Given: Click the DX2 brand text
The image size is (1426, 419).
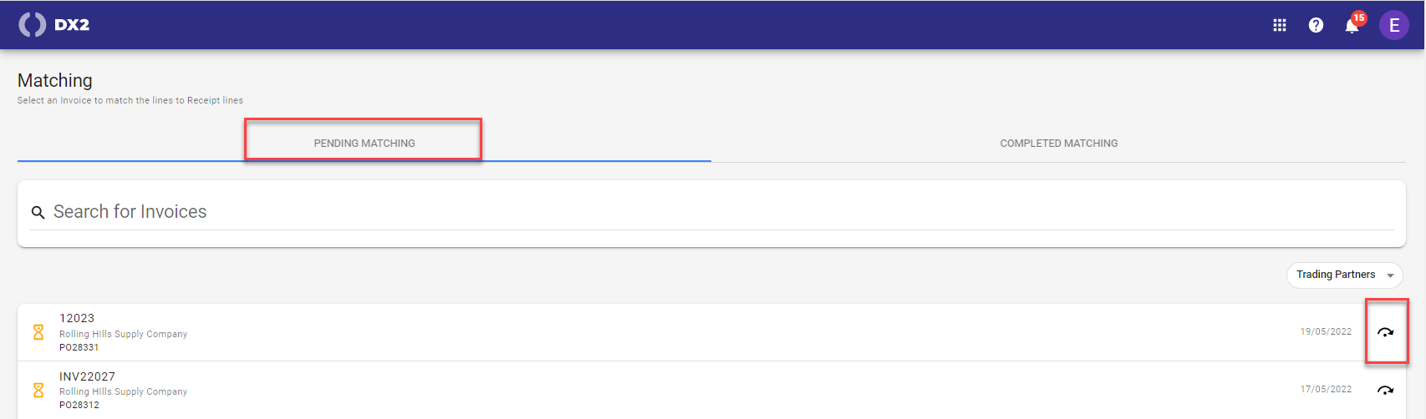Looking at the screenshot, I should pos(72,25).
